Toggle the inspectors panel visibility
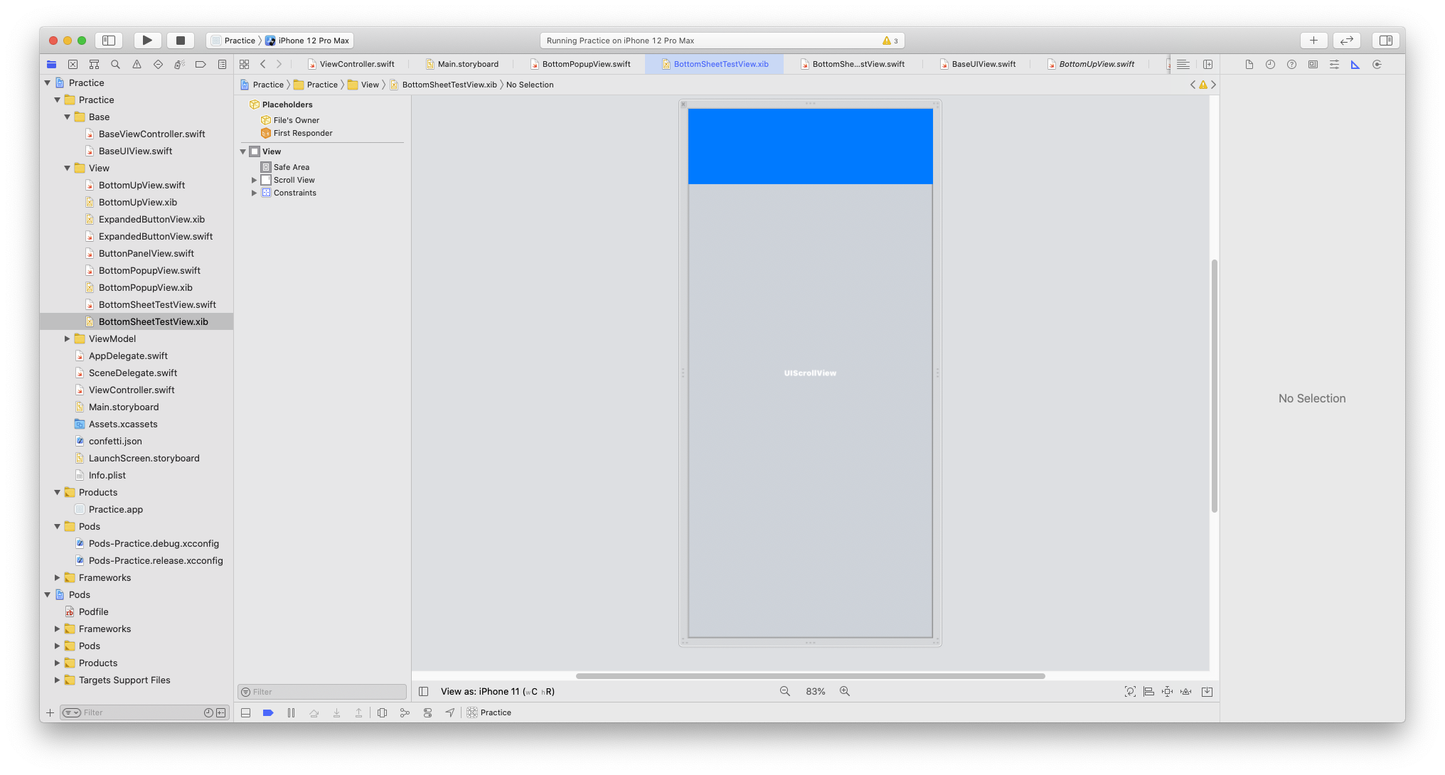Screen dimensions: 1445x775 [1385, 41]
